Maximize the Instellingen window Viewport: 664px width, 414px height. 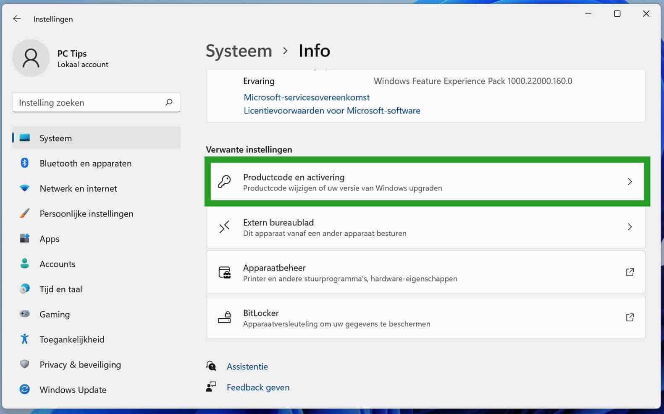(617, 14)
